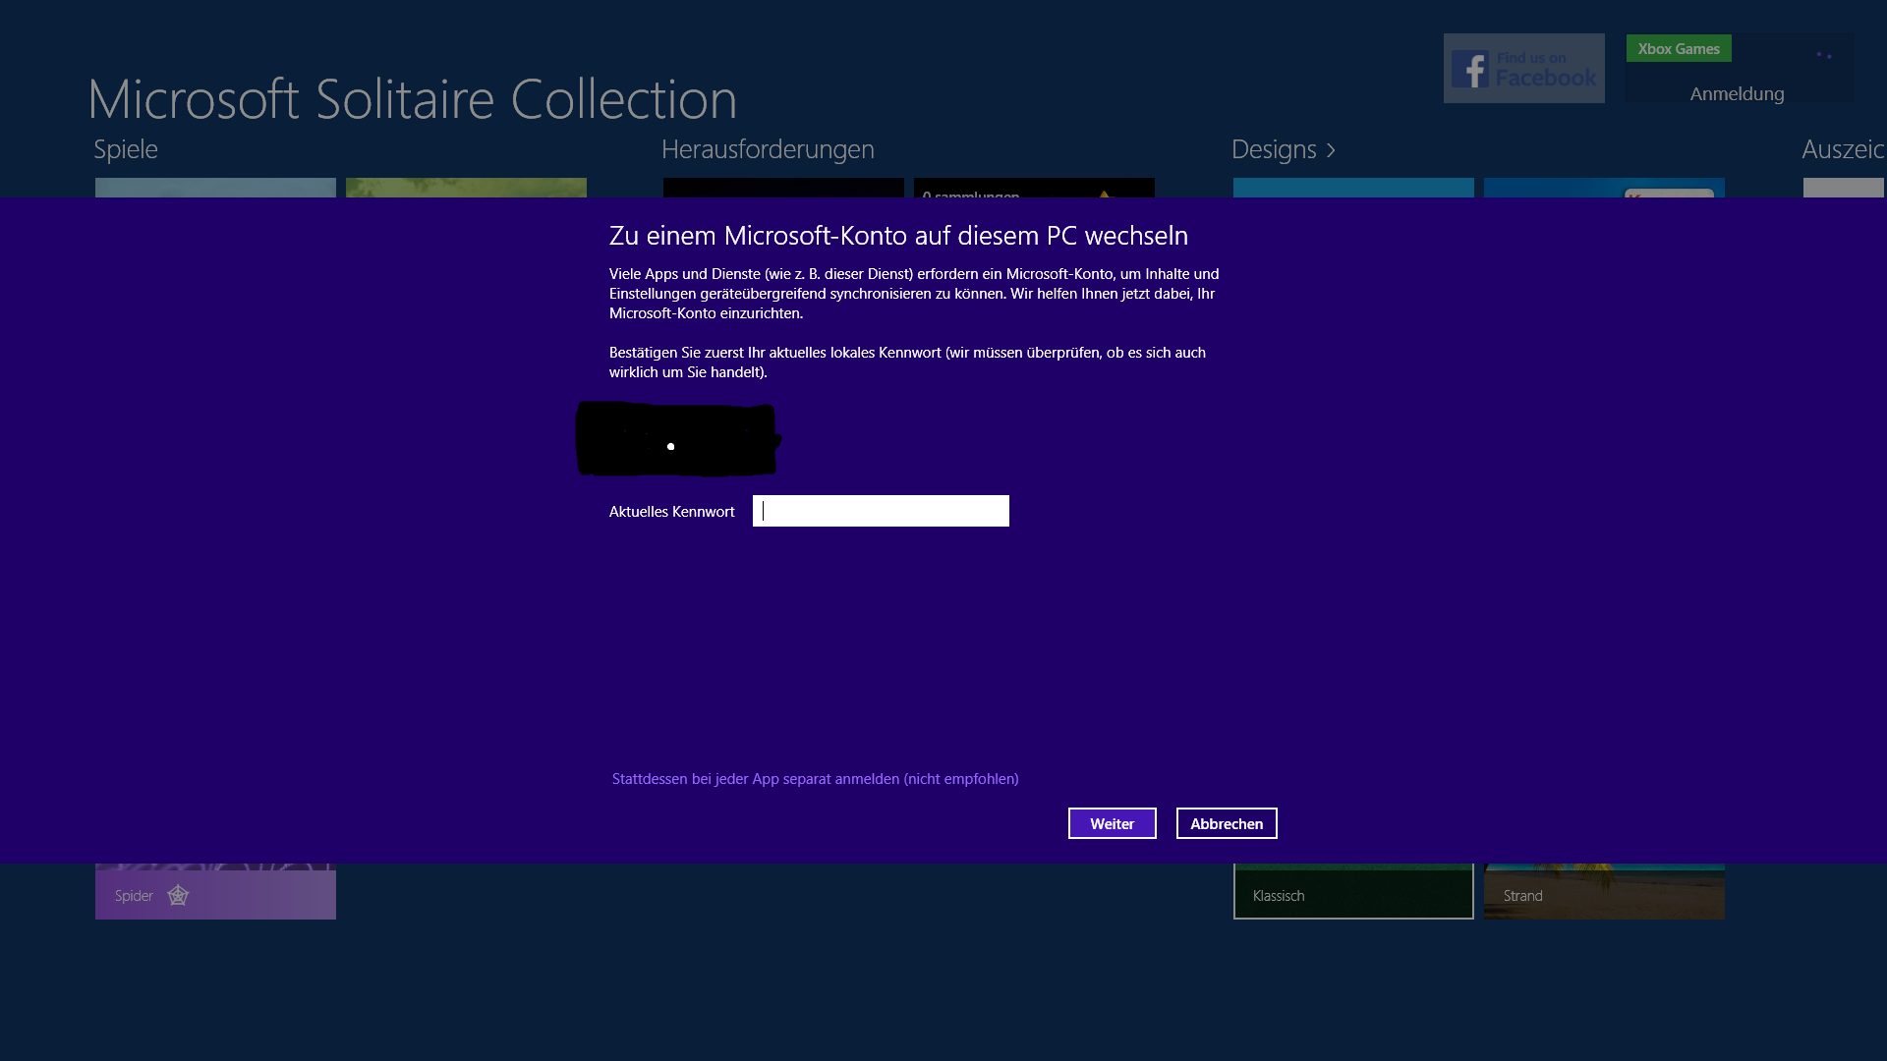Click the Facebook logo icon
This screenshot has height=1061, width=1887.
[x=1469, y=69]
